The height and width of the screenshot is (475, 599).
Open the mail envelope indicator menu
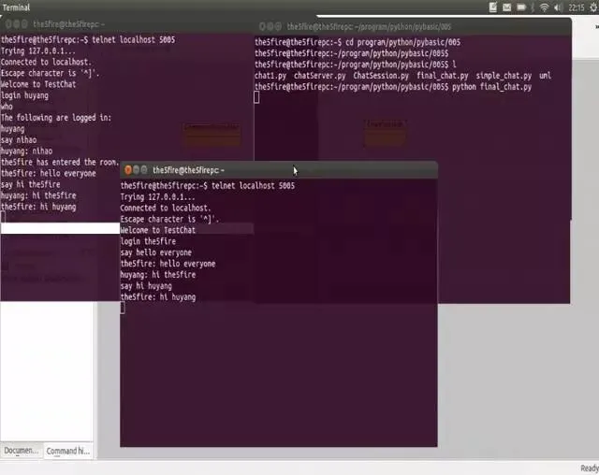pyautogui.click(x=506, y=7)
